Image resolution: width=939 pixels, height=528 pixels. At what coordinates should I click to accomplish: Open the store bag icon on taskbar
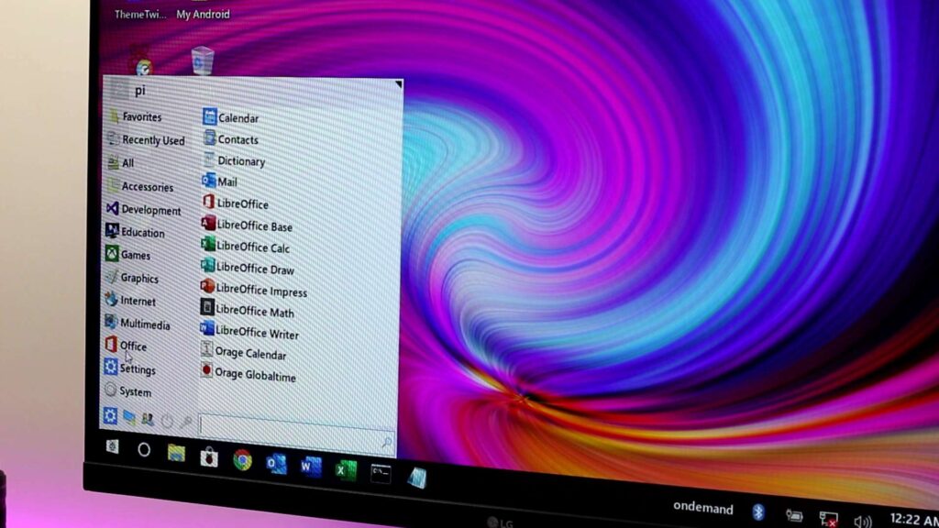(x=209, y=457)
